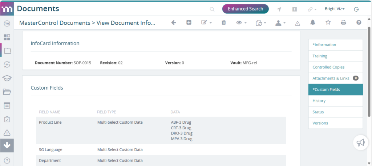372x166 pixels.
Task: Click the Department field name
Action: [50, 161]
